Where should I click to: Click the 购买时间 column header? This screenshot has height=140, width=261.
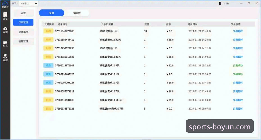192,24
